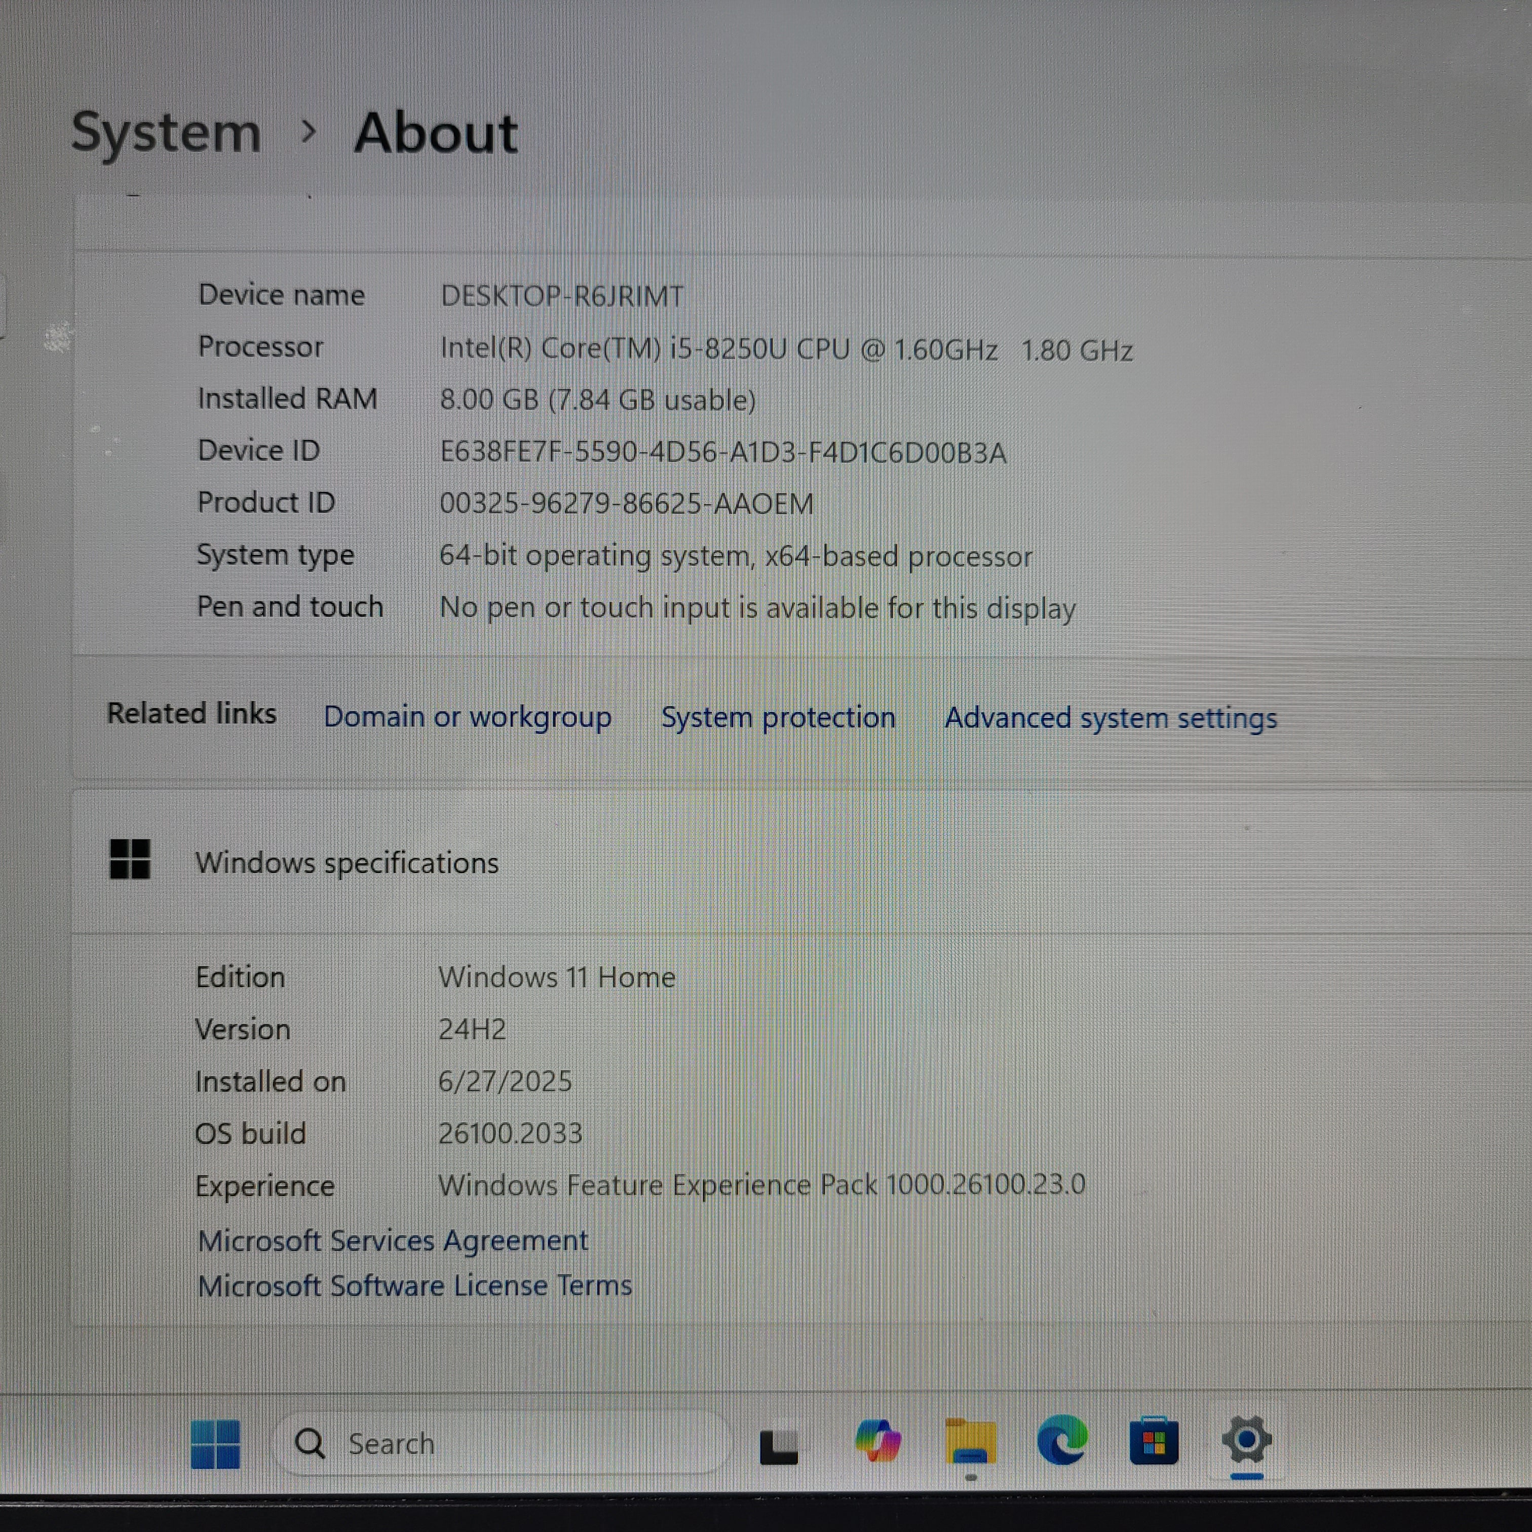Open Microsoft Services Agreement link

pos(393,1240)
